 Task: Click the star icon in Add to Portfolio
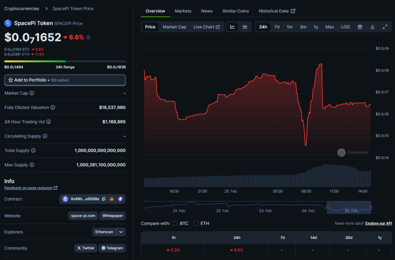[11, 80]
